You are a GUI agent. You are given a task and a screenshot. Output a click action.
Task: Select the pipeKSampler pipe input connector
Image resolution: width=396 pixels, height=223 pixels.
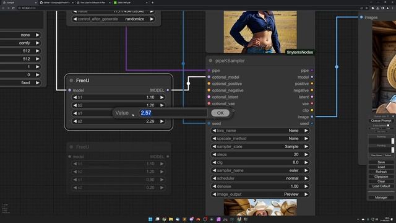[209, 70]
